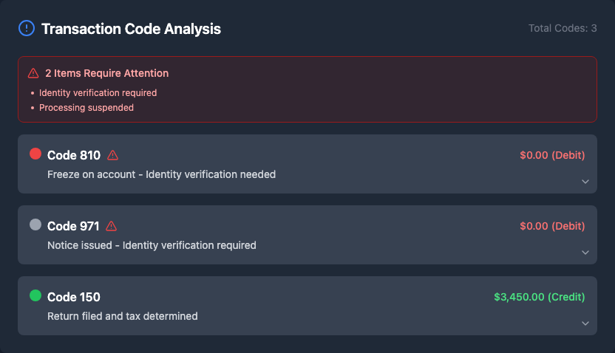This screenshot has width=615, height=353.
Task: Click the warning icon next to Code 971
Action: coord(112,226)
